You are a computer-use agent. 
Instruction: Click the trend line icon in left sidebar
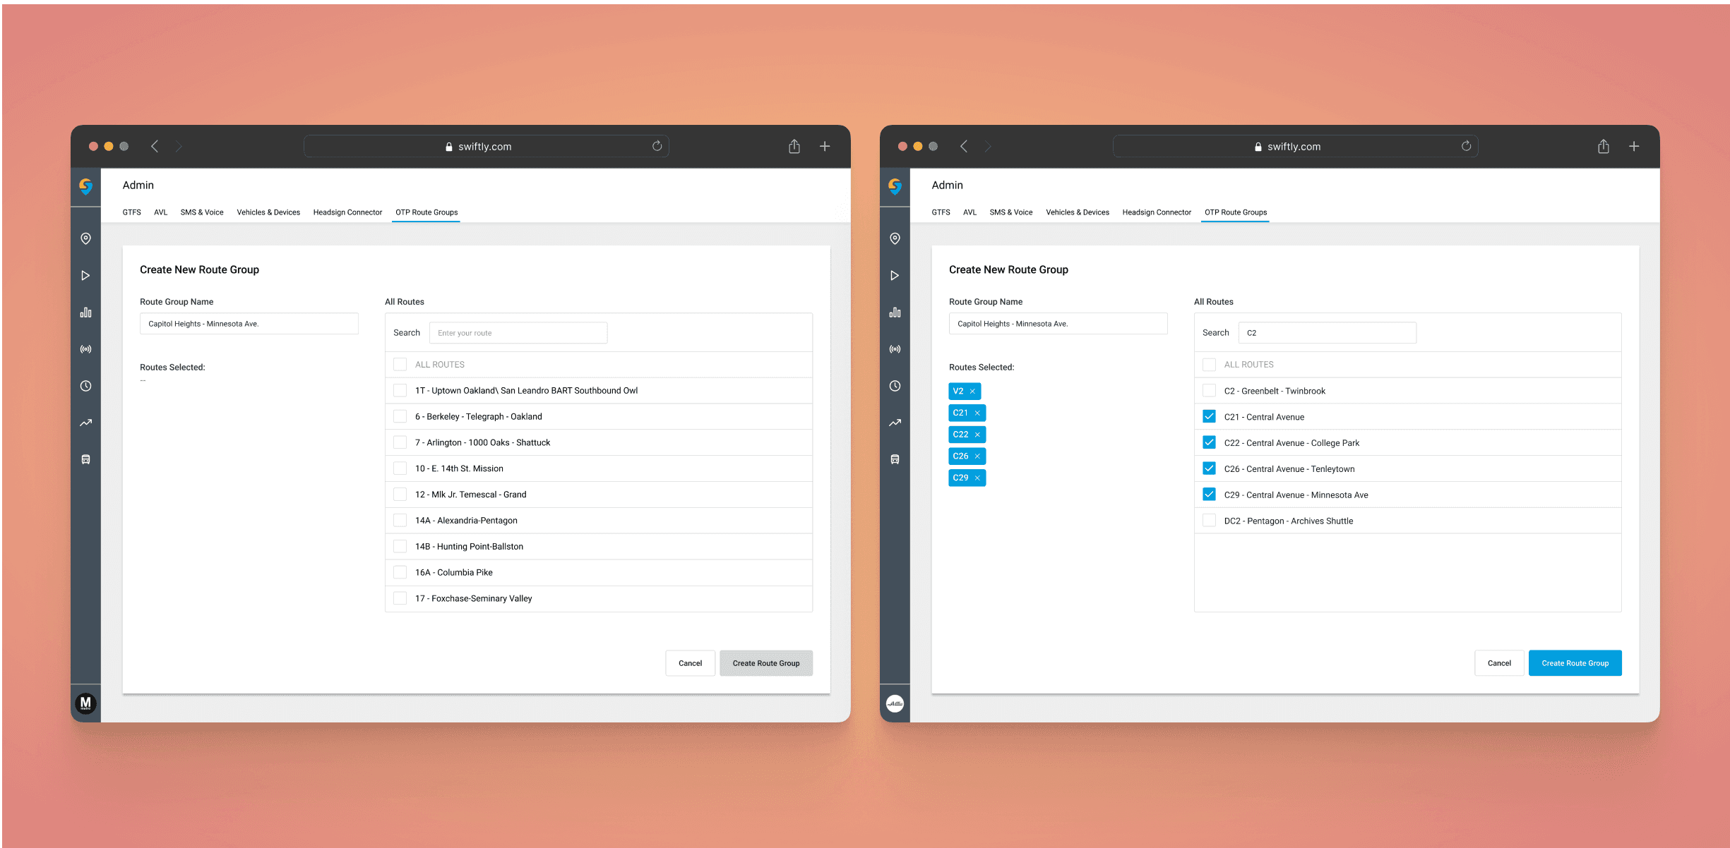(85, 423)
